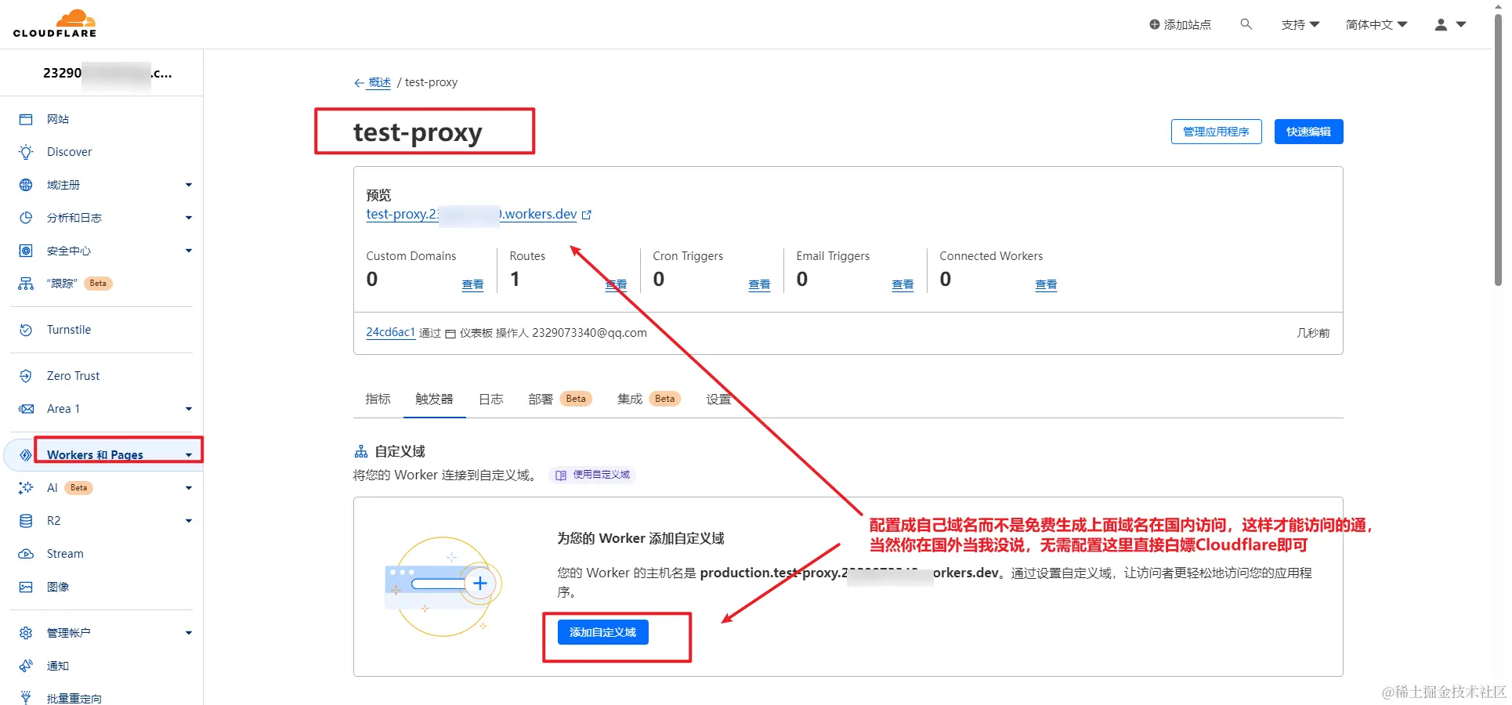The image size is (1512, 705).
Task: Switch to the 指标 tab
Action: click(378, 399)
